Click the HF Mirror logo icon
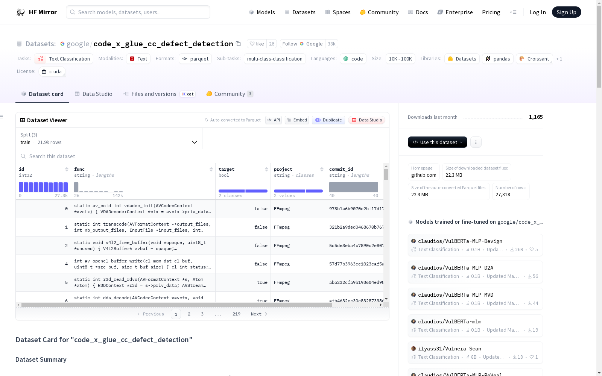The image size is (602, 376). click(x=20, y=12)
